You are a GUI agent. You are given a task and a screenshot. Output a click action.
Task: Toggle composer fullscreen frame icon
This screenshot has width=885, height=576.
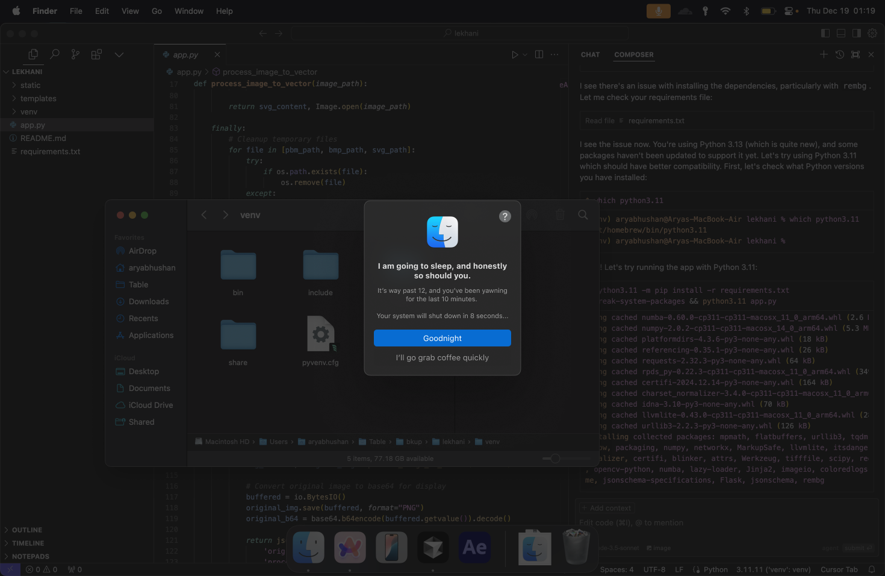pos(855,54)
